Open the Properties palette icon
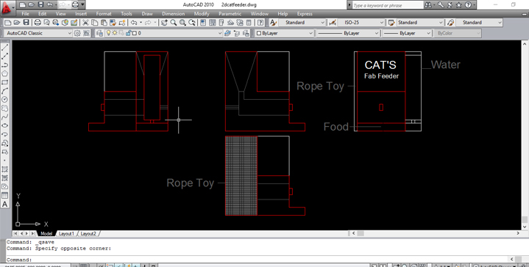This screenshot has height=267, width=529. 203,23
